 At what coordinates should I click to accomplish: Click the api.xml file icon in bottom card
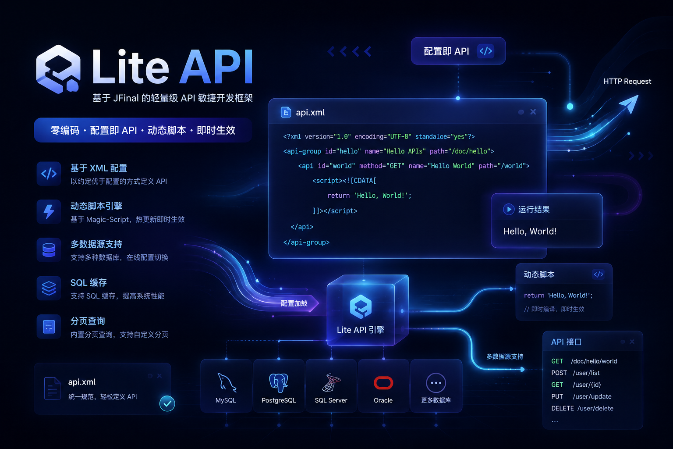[53, 388]
